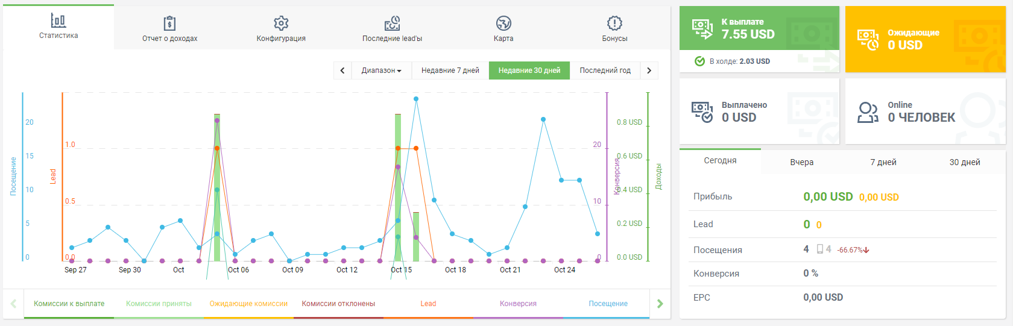1013x326 pixels.
Task: Click the Бонусы badge icon
Action: coord(614,24)
